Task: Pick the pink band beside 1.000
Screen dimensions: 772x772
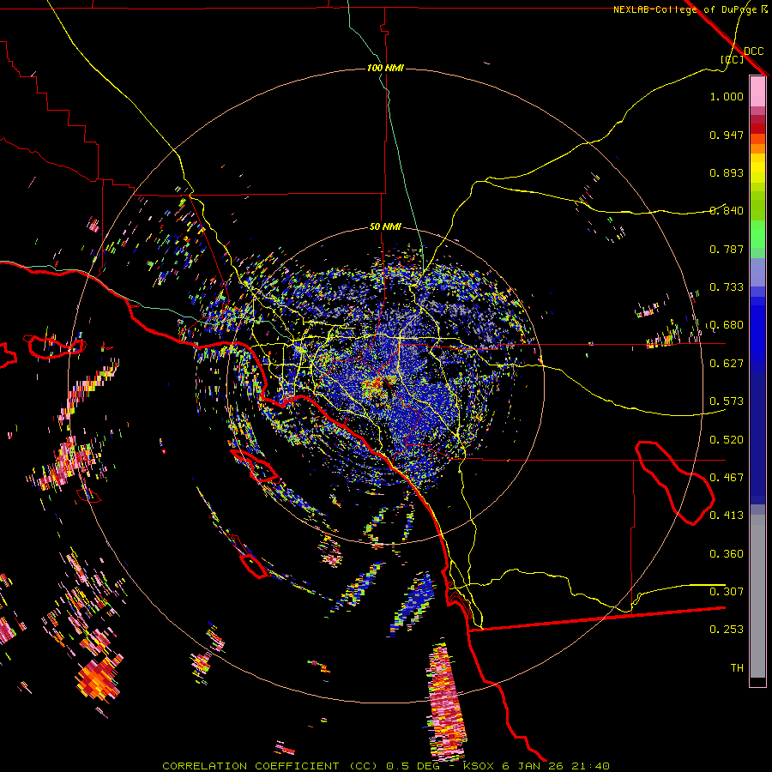Action: [x=757, y=92]
